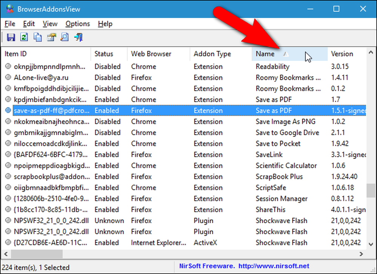Click the BrowserAddonsView app icon in the title bar
This screenshot has width=377, height=274.
pyautogui.click(x=10, y=9)
